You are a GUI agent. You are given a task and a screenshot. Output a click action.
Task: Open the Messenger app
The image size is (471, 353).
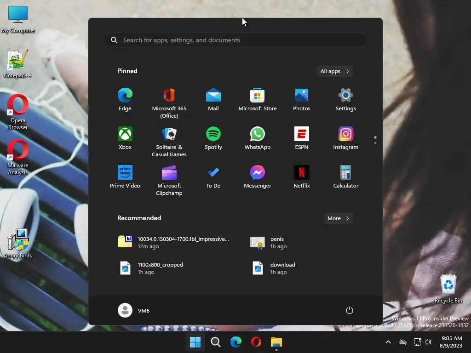(x=258, y=177)
